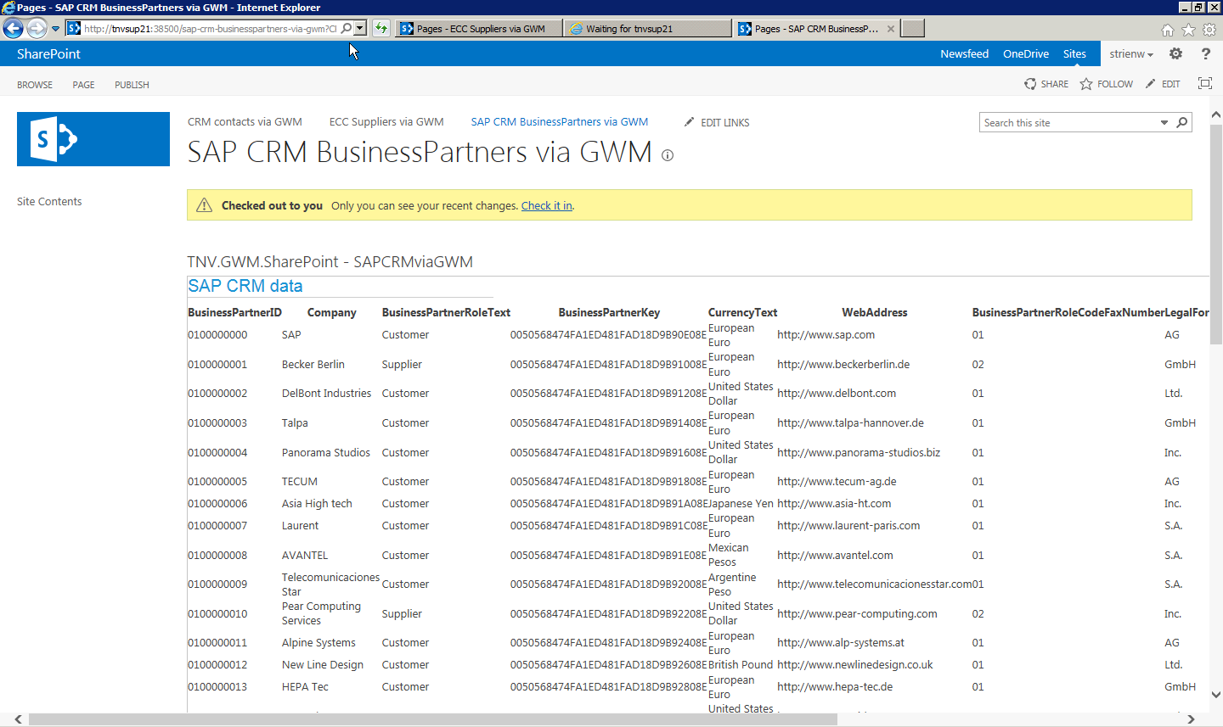This screenshot has width=1223, height=727.
Task: Click the warning icon in the checked-out banner
Action: 204,205
